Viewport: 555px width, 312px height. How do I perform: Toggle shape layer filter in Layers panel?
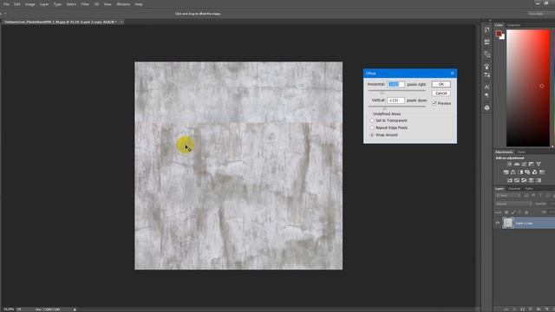click(x=547, y=196)
